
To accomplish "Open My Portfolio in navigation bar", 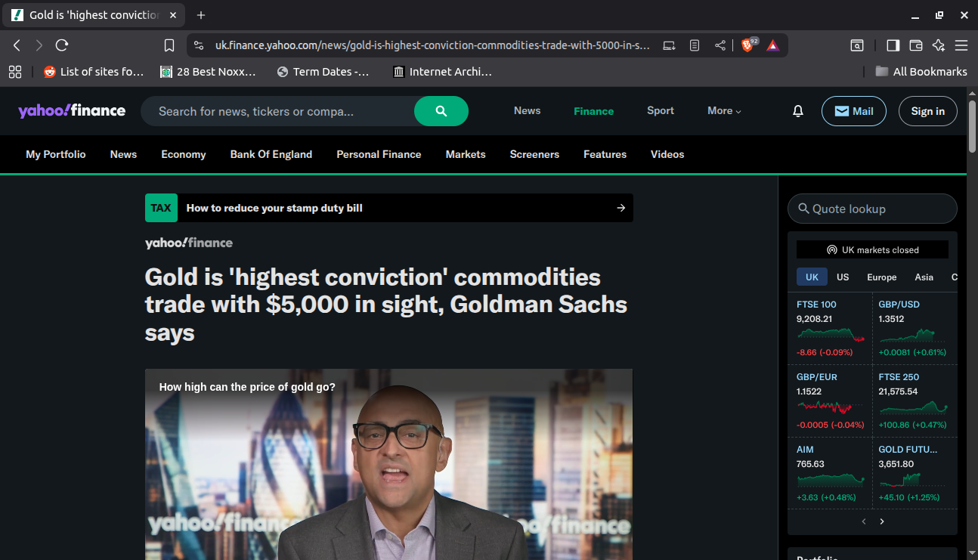I will tap(56, 154).
